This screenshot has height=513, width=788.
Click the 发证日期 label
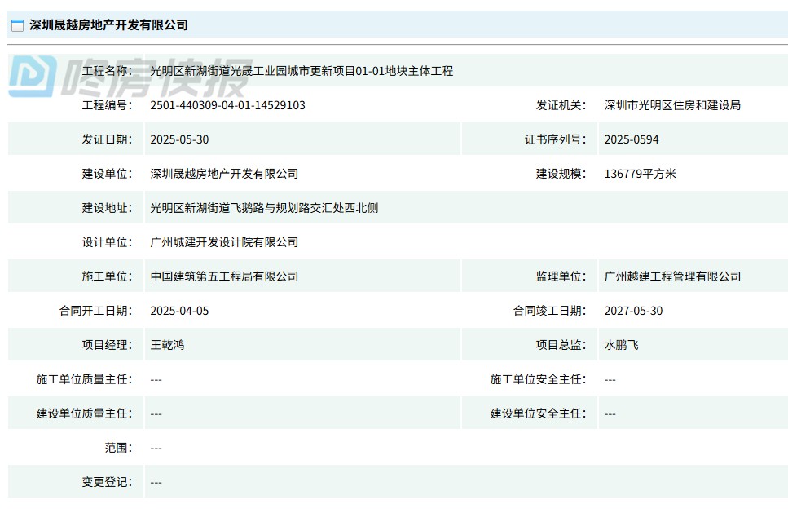pyautogui.click(x=107, y=139)
